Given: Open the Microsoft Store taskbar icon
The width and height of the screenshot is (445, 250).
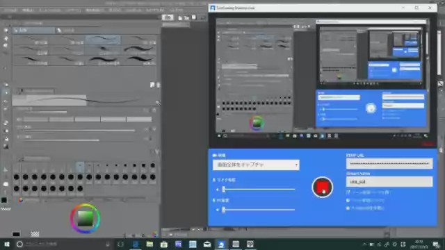Looking at the screenshot, I should coord(164,244).
